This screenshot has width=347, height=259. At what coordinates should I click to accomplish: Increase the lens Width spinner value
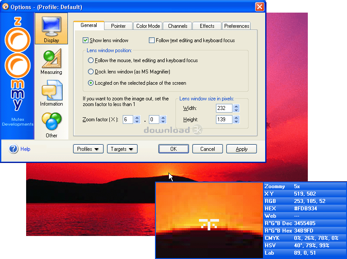(x=236, y=106)
